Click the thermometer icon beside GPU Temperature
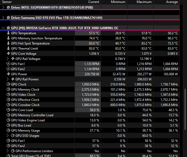 pyautogui.click(x=8, y=33)
